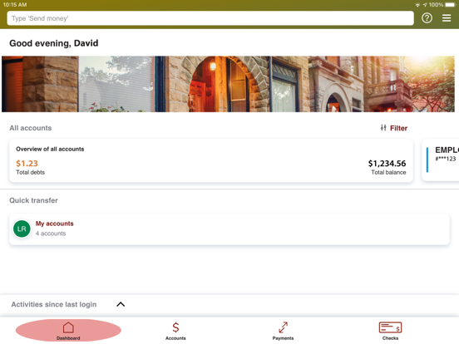Expand Activities since last login chevron
The image size is (459, 344).
[x=121, y=304]
